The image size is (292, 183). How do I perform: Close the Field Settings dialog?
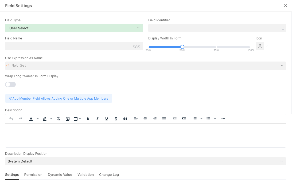[285, 6]
